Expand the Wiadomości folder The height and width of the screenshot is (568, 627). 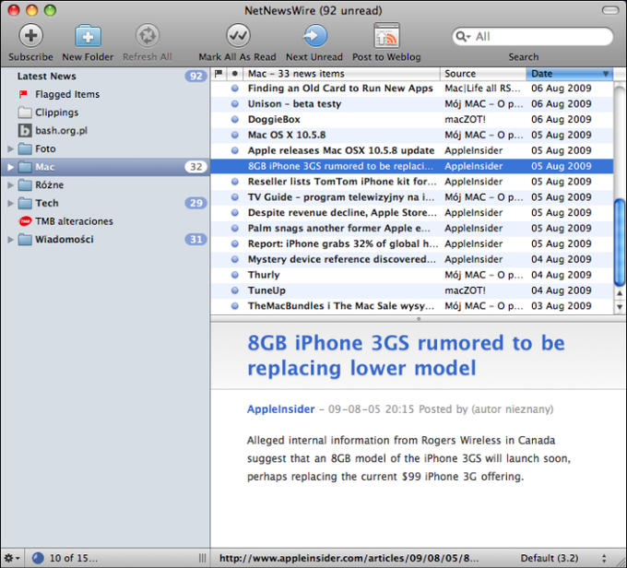pyautogui.click(x=10, y=240)
